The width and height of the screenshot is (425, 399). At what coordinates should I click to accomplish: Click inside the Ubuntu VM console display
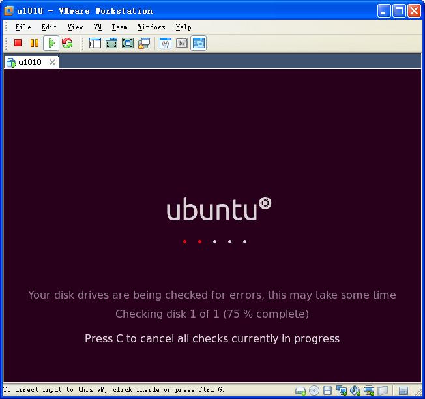212,226
